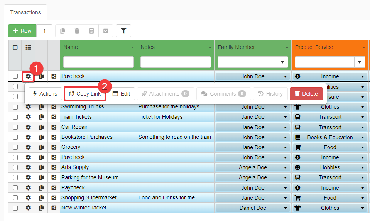The width and height of the screenshot is (370, 221).
Task: Click the Name column filter field
Action: click(98, 62)
